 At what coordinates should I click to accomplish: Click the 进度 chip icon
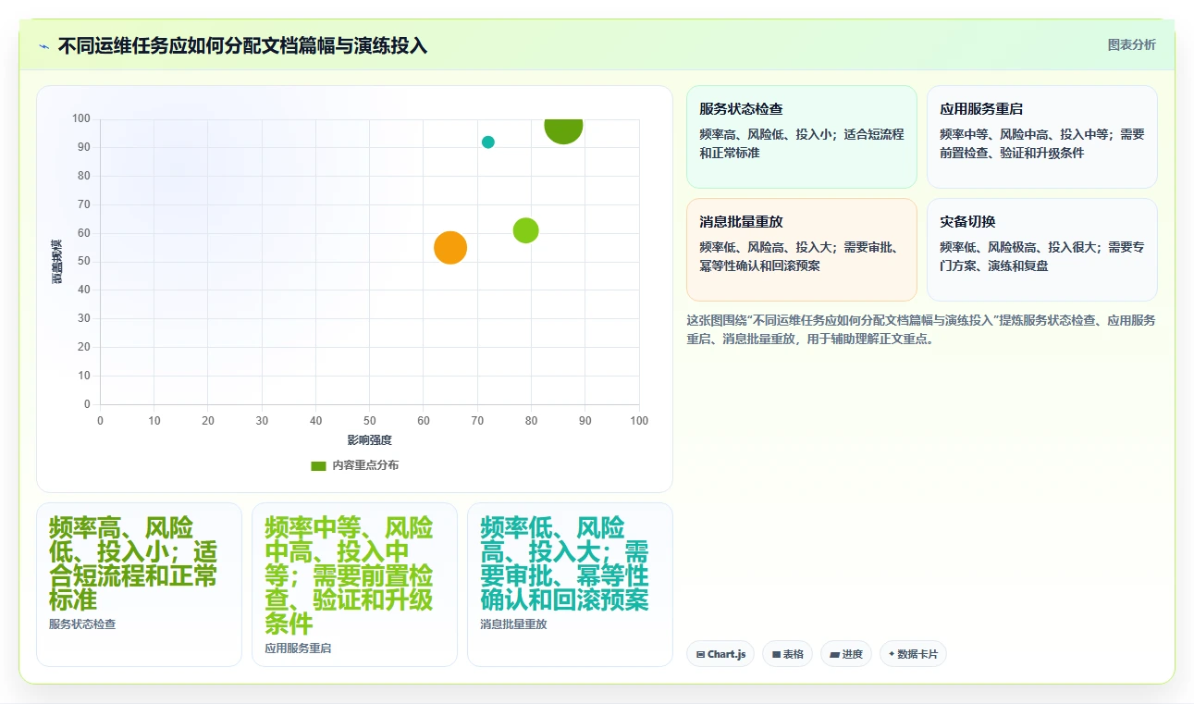tap(834, 654)
